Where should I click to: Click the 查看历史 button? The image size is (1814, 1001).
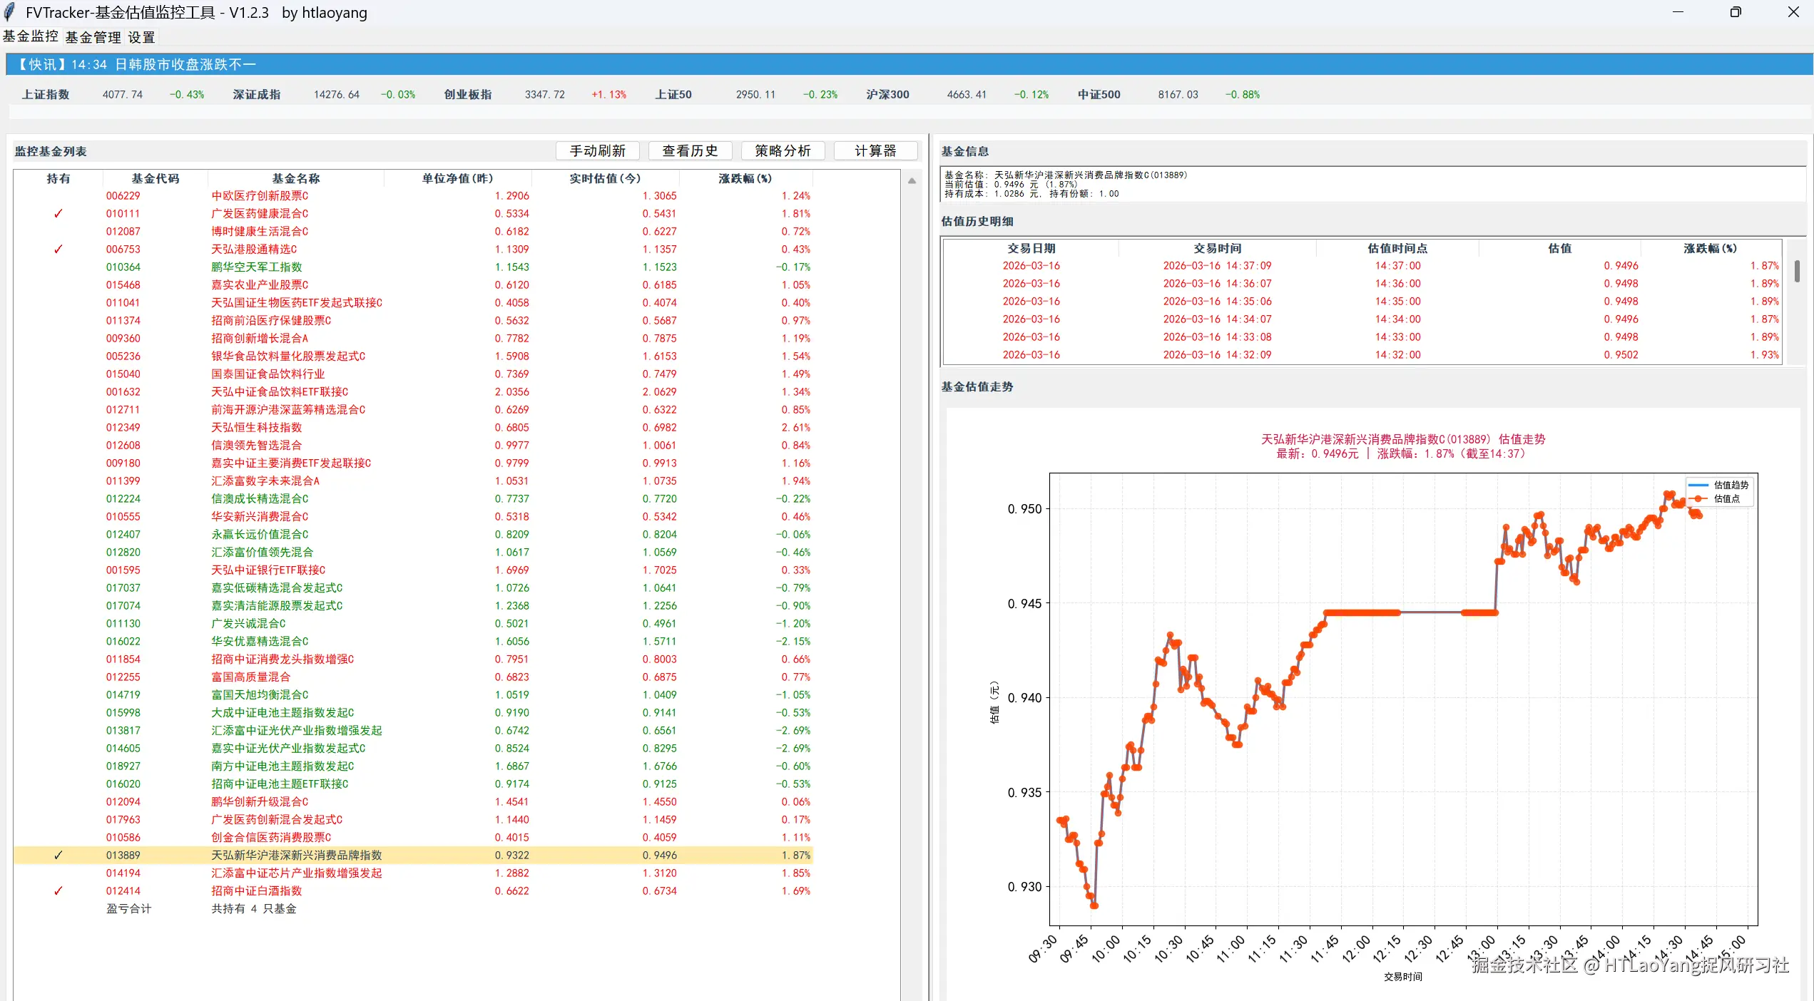690,150
